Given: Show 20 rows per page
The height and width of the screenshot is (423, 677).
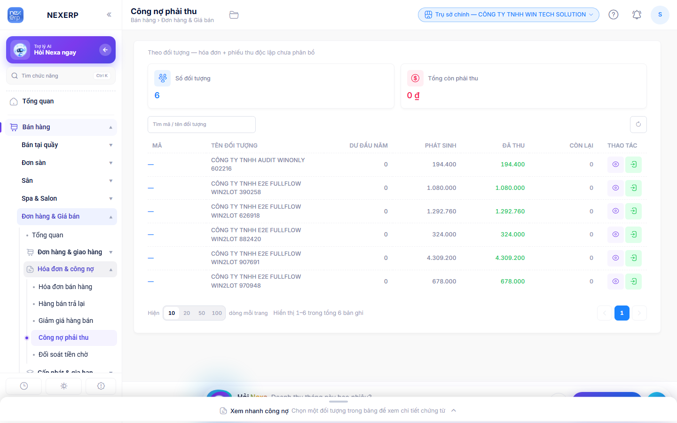Looking at the screenshot, I should pos(187,313).
